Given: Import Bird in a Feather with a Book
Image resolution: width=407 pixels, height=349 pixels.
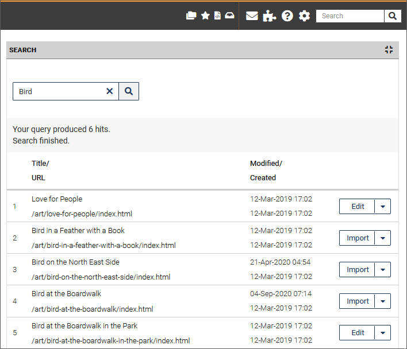Looking at the screenshot, I should (x=357, y=238).
